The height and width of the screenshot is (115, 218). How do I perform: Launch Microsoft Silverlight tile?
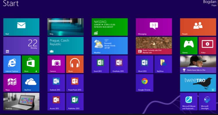click(207, 102)
